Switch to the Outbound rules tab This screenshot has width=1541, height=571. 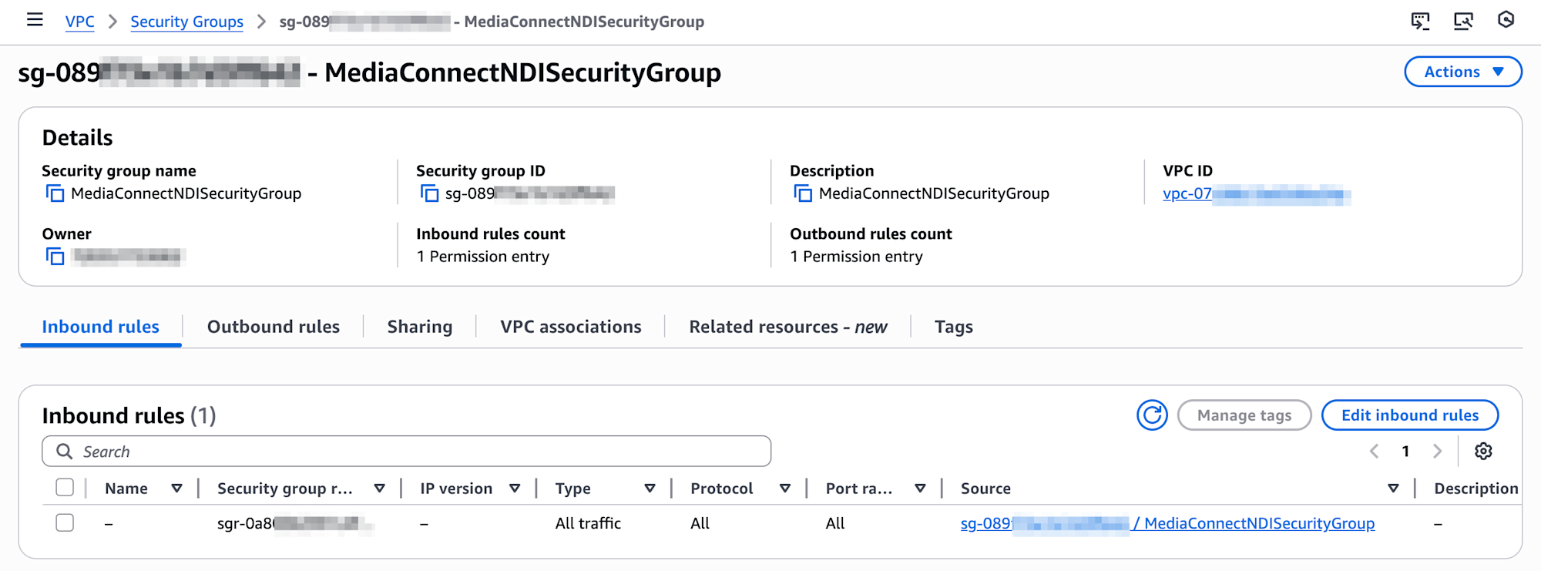(x=273, y=327)
